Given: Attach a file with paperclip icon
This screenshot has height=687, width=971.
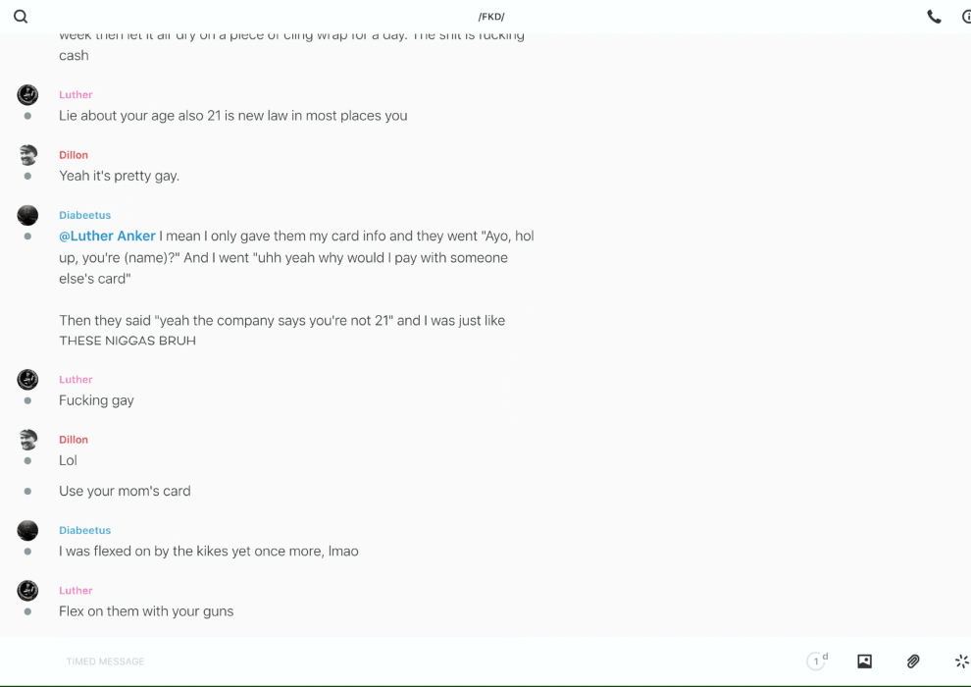Looking at the screenshot, I should pos(913,661).
